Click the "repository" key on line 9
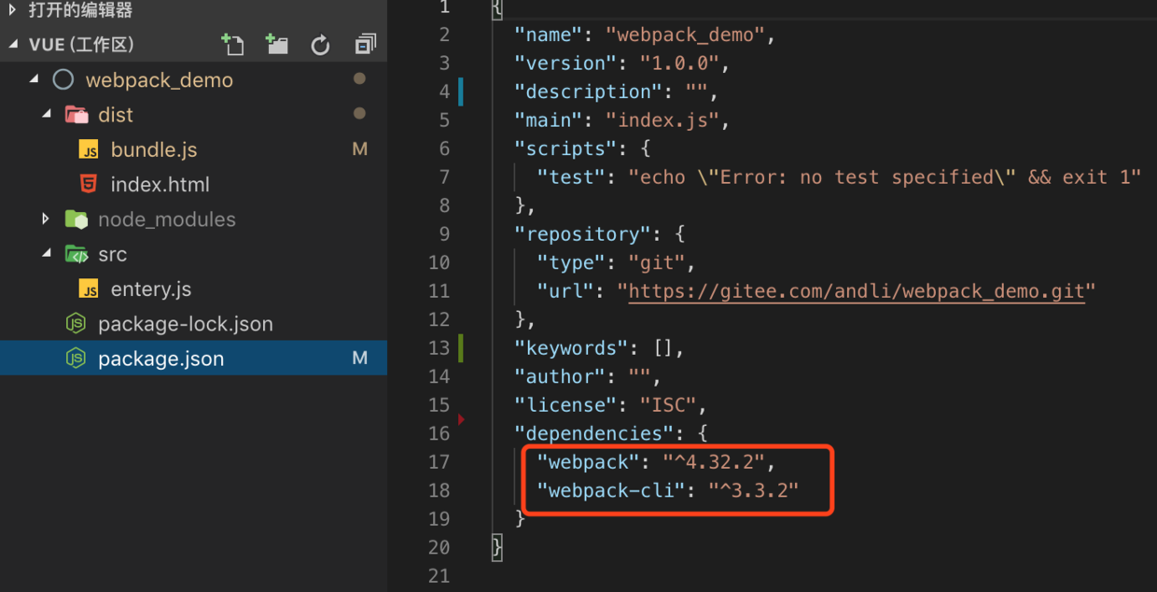Image resolution: width=1157 pixels, height=592 pixels. pos(582,234)
